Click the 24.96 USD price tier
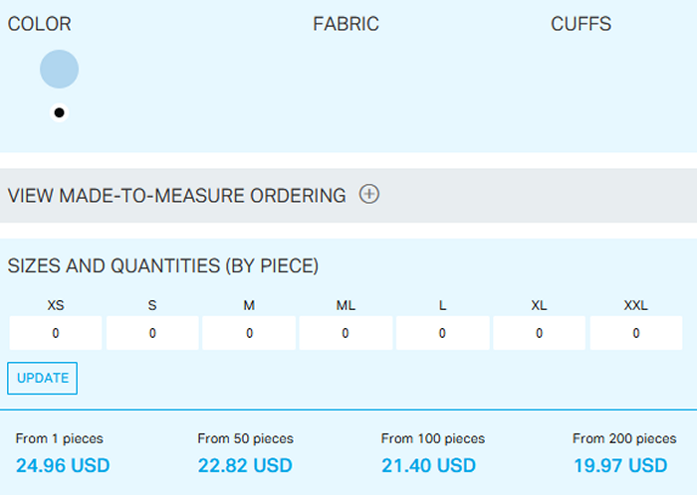697x495 pixels. 63,465
